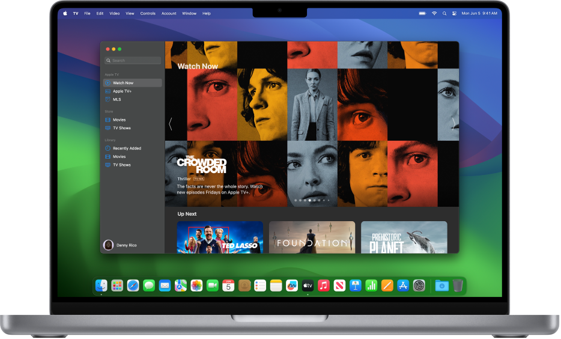Open the File menu

click(x=87, y=13)
